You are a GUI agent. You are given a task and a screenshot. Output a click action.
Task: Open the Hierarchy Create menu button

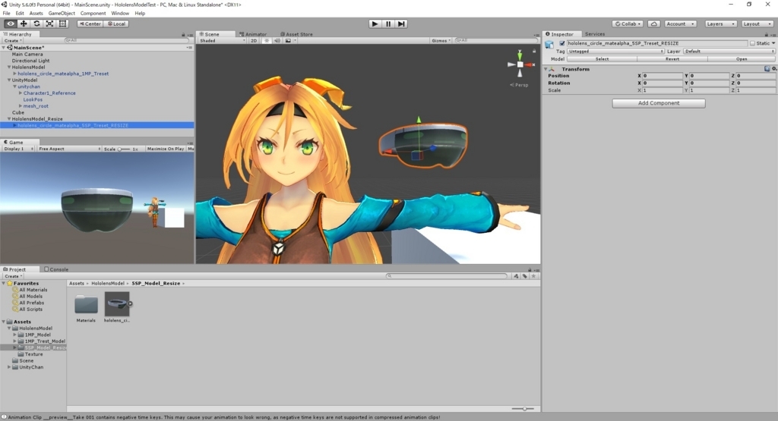pyautogui.click(x=13, y=41)
